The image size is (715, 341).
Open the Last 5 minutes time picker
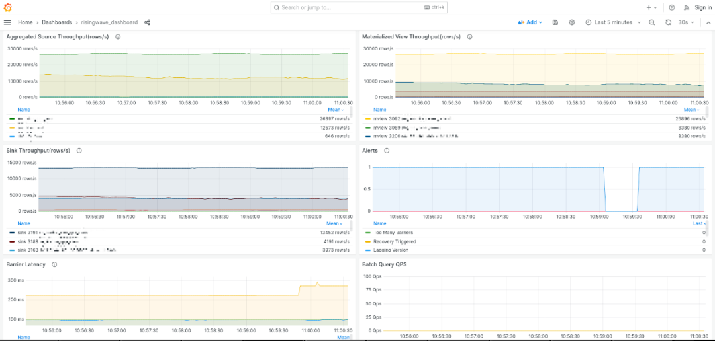pos(613,22)
